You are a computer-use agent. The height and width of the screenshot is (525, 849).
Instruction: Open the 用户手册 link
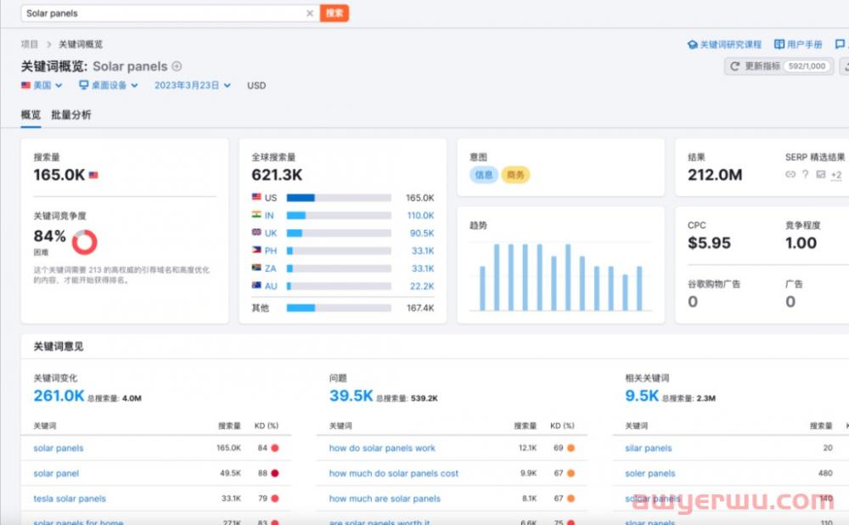click(x=798, y=44)
